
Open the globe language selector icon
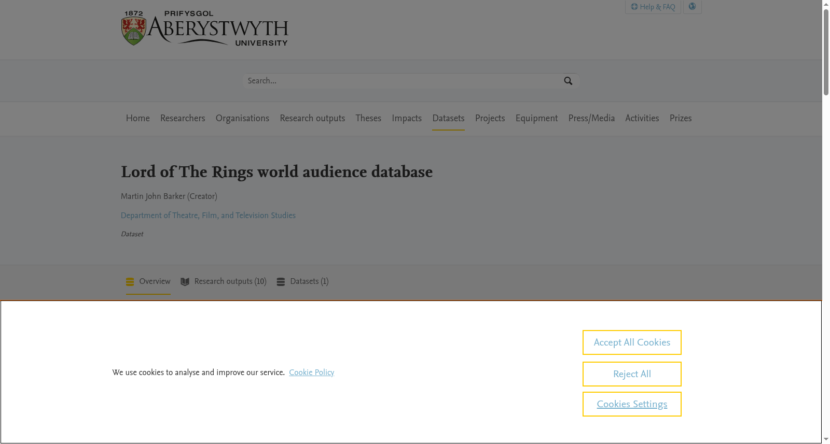(x=692, y=7)
